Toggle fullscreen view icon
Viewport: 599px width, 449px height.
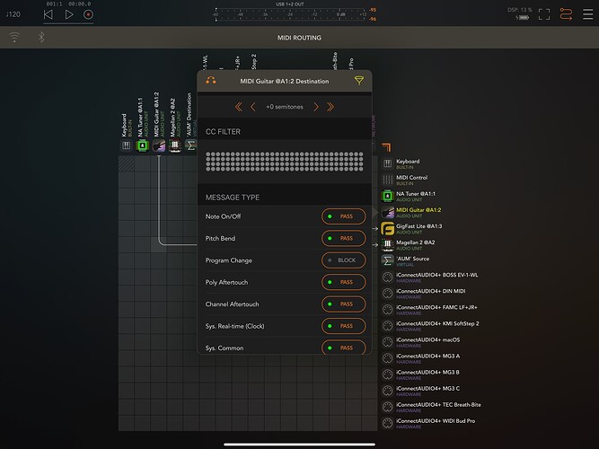tap(544, 14)
